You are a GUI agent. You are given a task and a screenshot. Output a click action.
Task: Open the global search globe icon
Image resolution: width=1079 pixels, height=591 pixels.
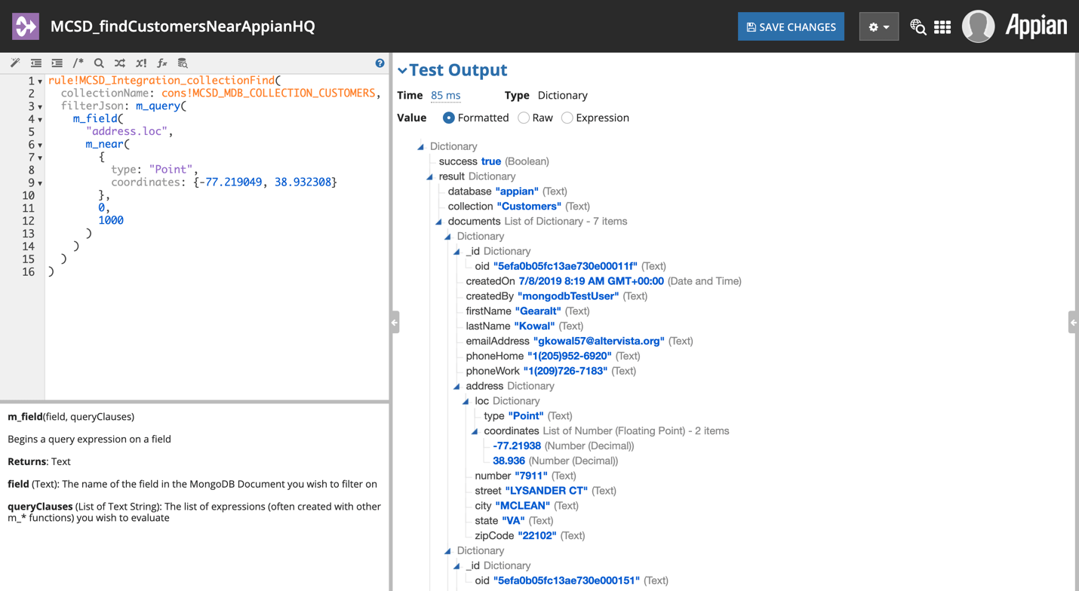(x=918, y=26)
